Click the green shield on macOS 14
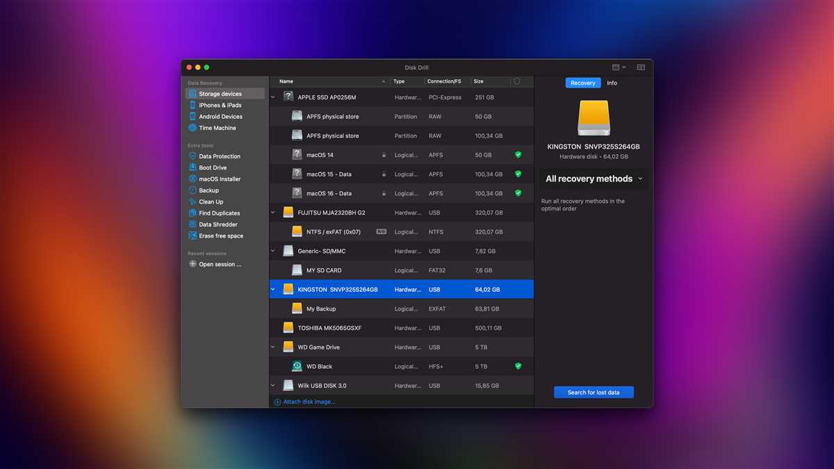Image resolution: width=834 pixels, height=469 pixels. click(x=518, y=155)
